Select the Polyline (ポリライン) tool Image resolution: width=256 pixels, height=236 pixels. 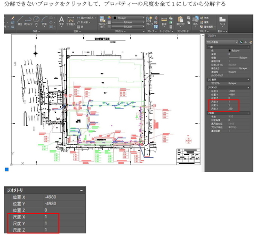click(28, 20)
